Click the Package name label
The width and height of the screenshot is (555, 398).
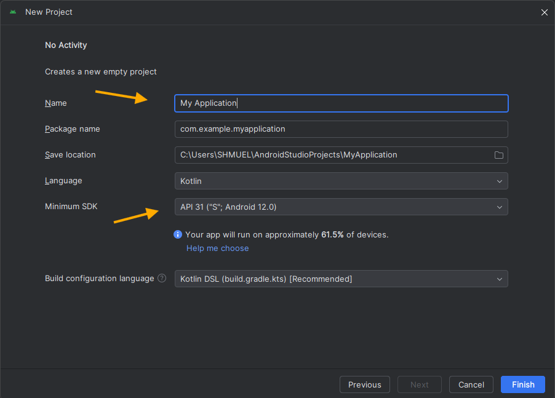72,129
